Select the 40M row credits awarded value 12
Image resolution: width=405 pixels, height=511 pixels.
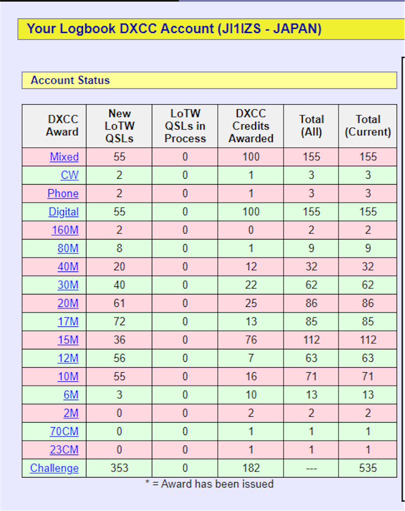pyautogui.click(x=251, y=266)
